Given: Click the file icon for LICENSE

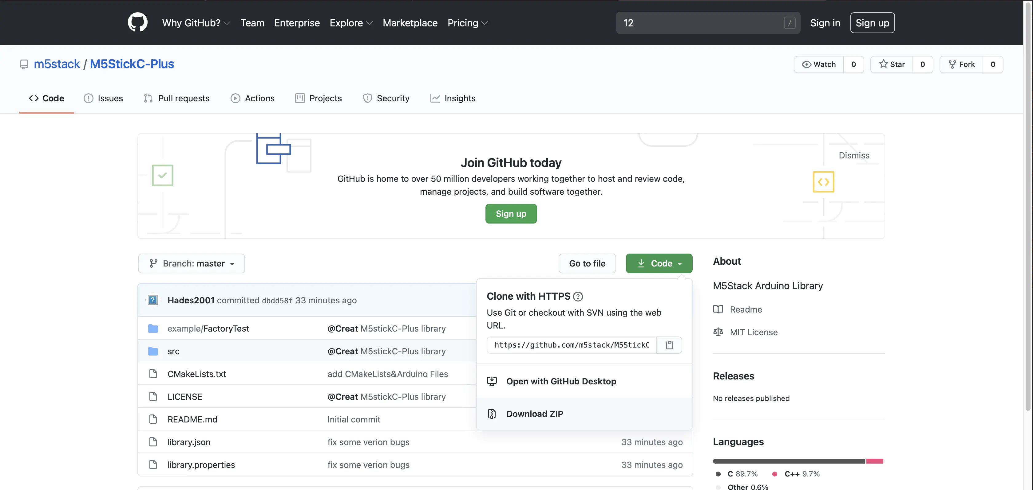Looking at the screenshot, I should 153,397.
